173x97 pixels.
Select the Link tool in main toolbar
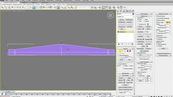point(2,7)
